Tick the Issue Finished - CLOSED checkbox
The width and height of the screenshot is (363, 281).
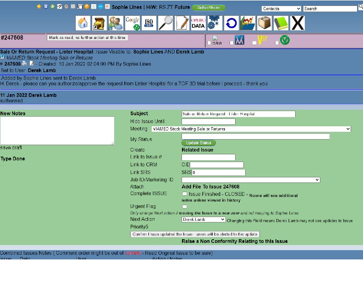185,194
